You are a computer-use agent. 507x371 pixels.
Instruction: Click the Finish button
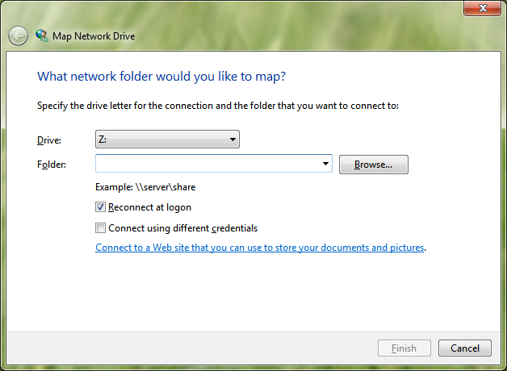pos(404,348)
